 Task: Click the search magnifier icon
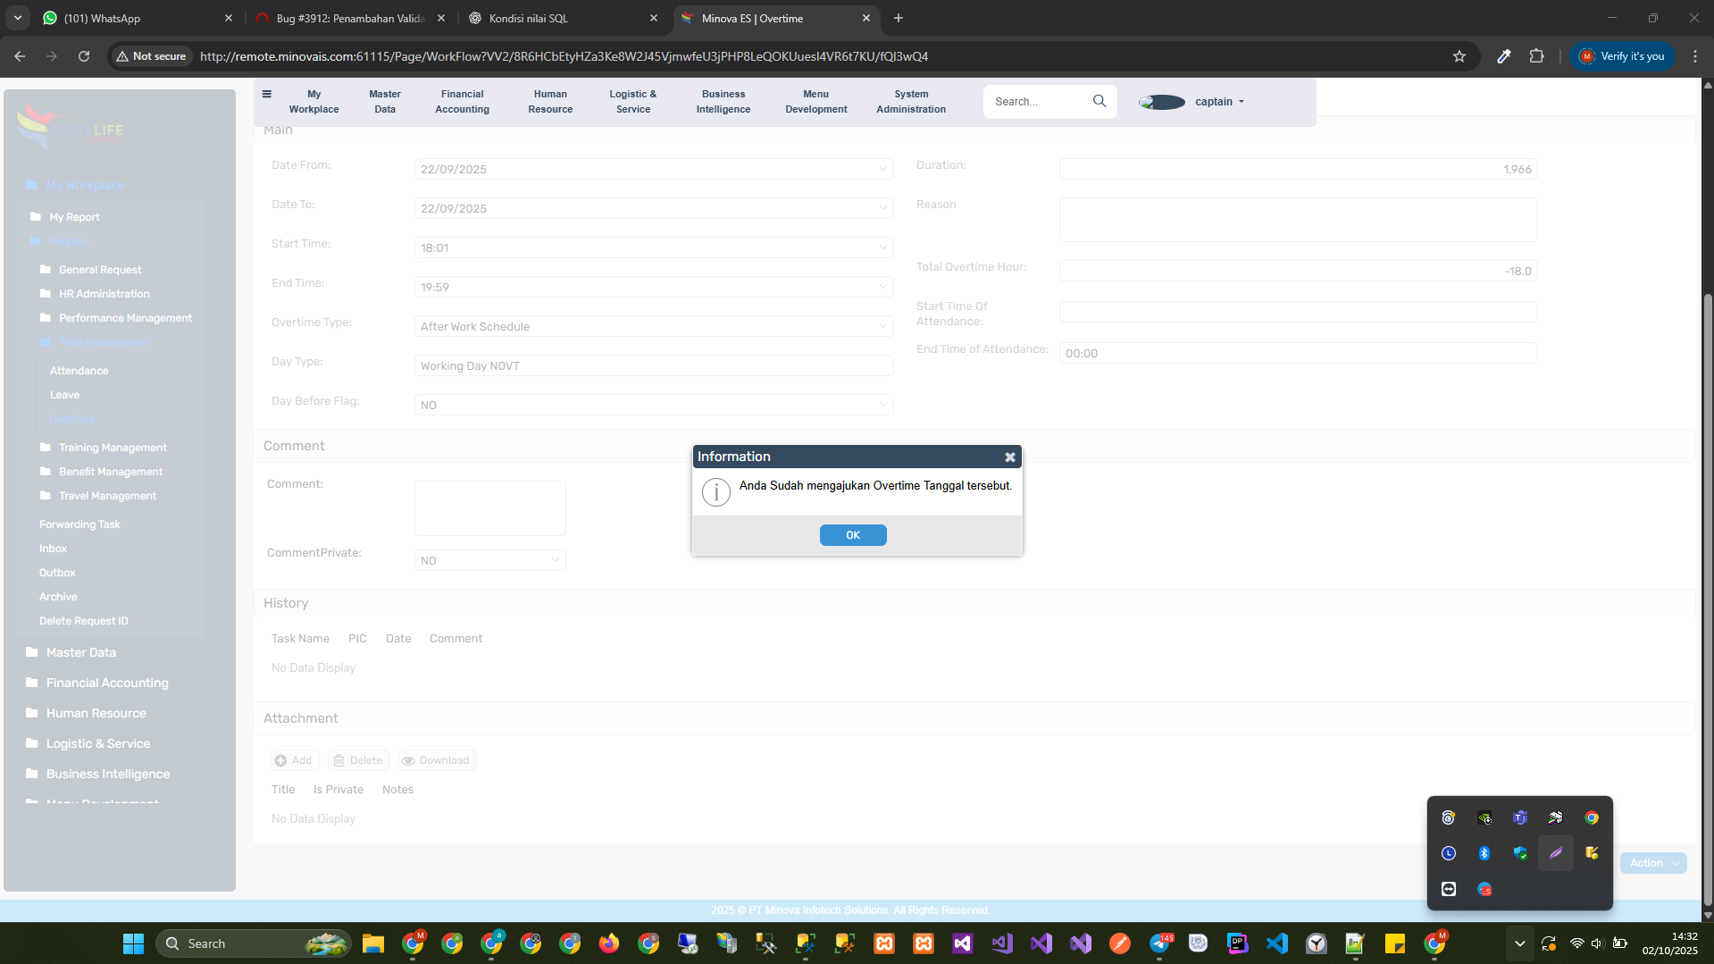tap(1099, 101)
